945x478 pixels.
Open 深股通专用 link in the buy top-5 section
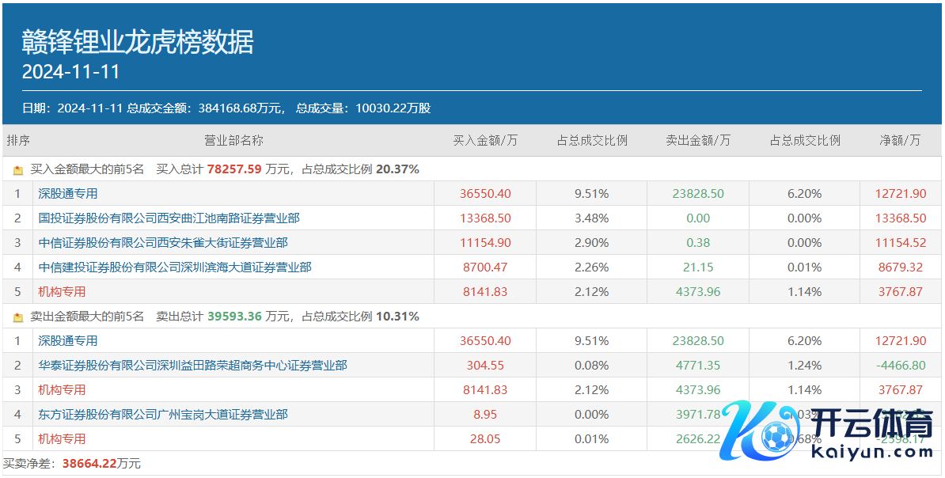point(67,194)
